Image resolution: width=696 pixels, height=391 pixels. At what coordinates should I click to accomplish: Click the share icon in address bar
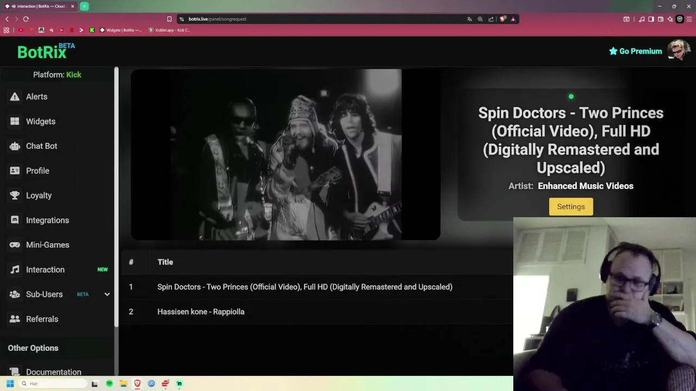click(x=491, y=19)
